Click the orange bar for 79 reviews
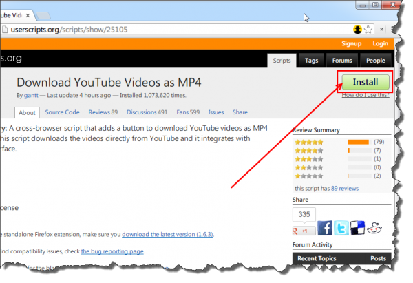413x283 pixels. coord(358,143)
